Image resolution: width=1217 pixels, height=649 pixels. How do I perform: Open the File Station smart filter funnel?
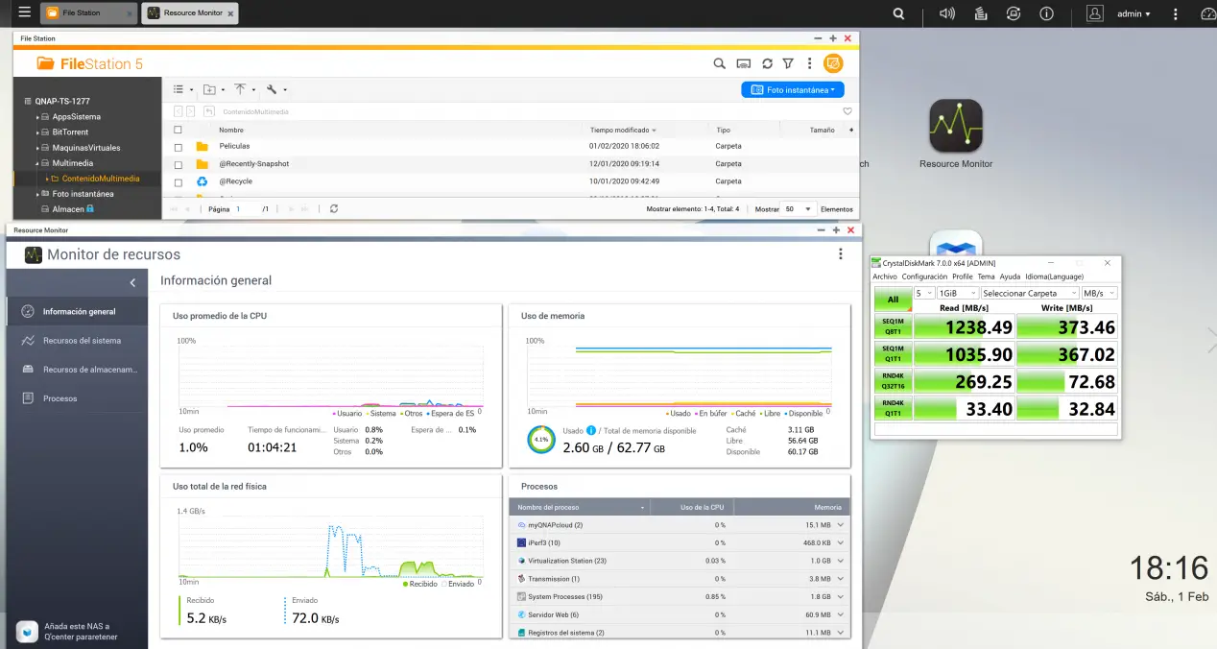(x=788, y=63)
